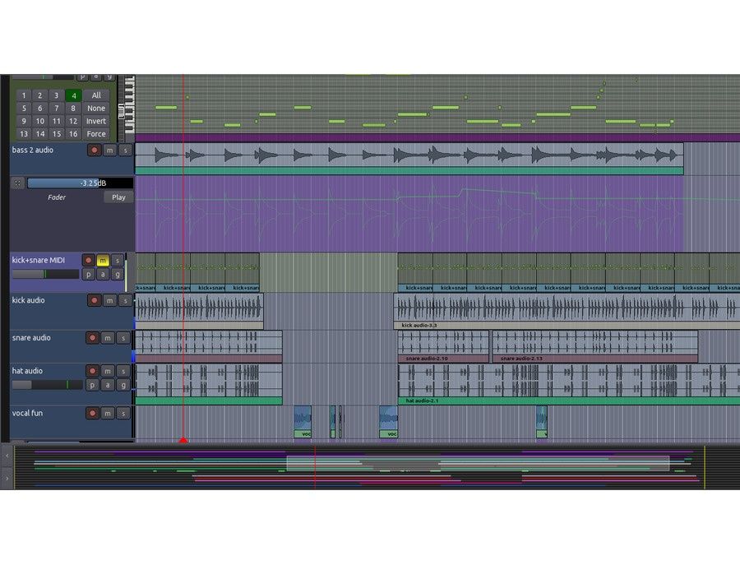Viewport: 740px width, 565px height.
Task: Click the -3.25dB fader slider
Action: [79, 183]
